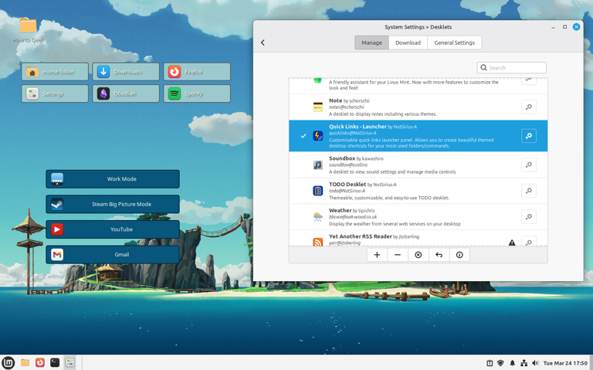Open Settings from the desklet shortcut
593x370 pixels.
click(55, 93)
